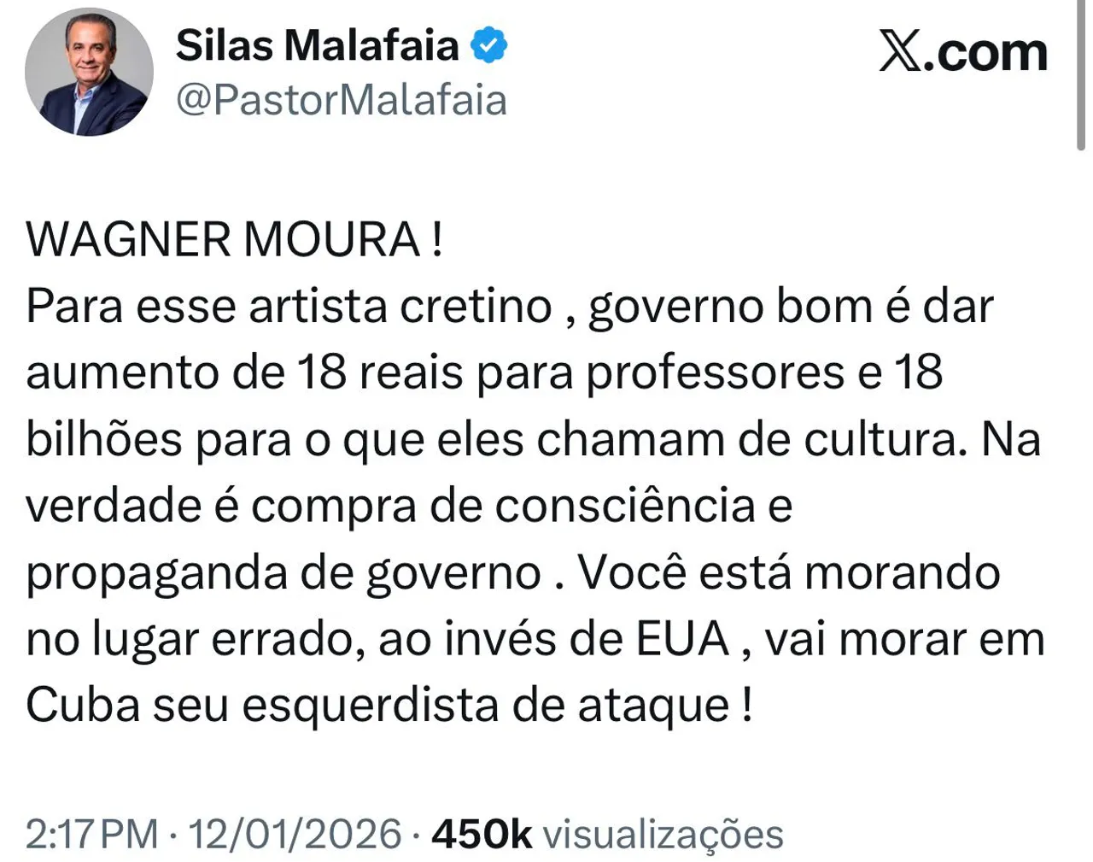Screen dimensions: 1093x862
Task: Click the "visualizações" label
Action: coord(663,833)
